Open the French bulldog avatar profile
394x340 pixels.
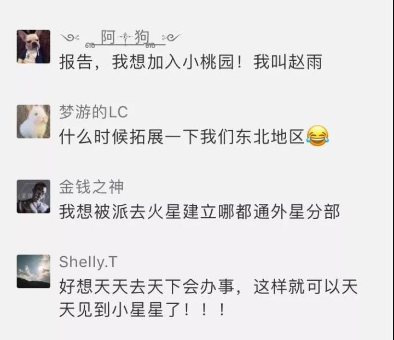pos(33,47)
